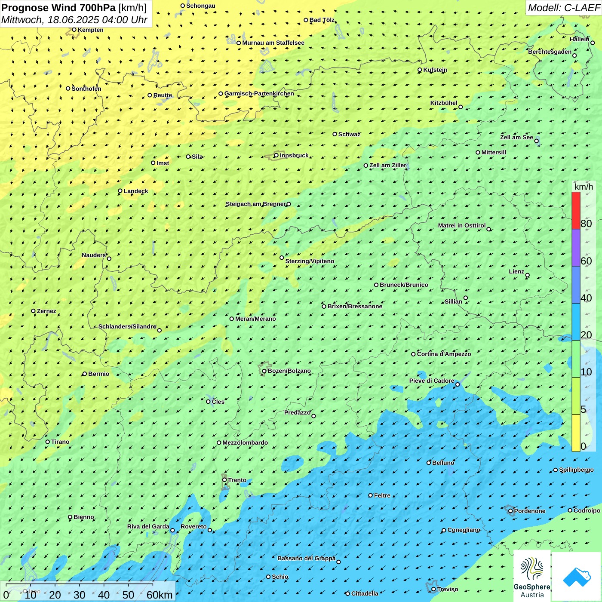Click the date 'Mittwoch, 18.06.2025 04:00 Uhr'
Viewport: 602px width, 602px height.
coord(74,20)
